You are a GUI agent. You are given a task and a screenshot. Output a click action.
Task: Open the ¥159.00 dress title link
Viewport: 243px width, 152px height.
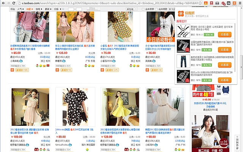point(30,131)
